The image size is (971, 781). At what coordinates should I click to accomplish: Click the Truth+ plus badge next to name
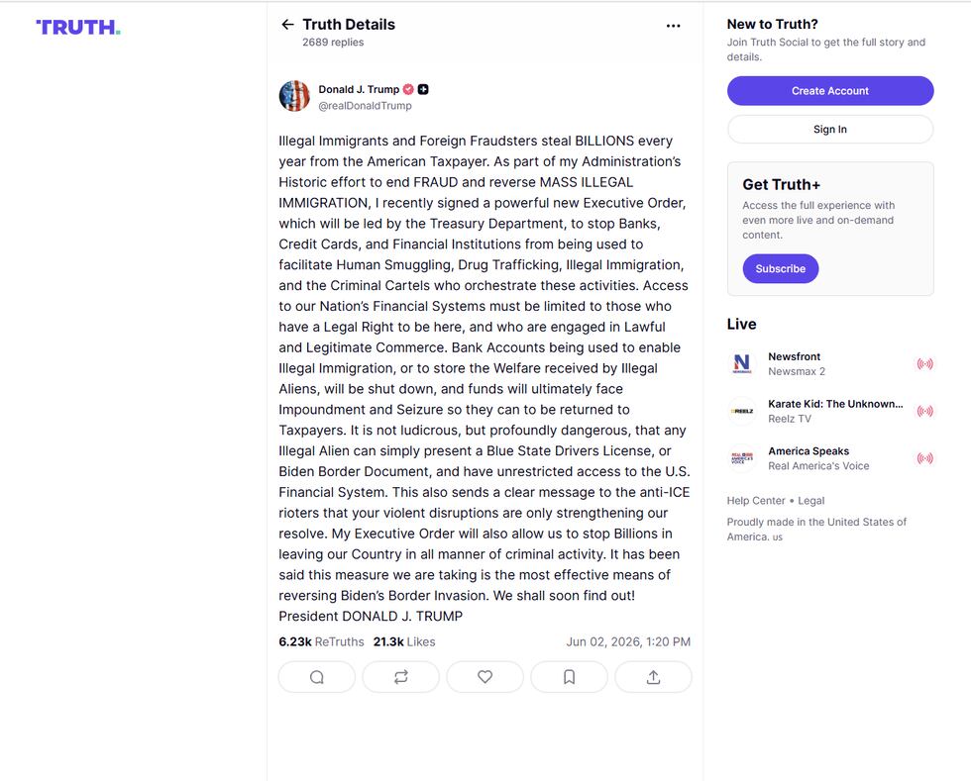423,89
